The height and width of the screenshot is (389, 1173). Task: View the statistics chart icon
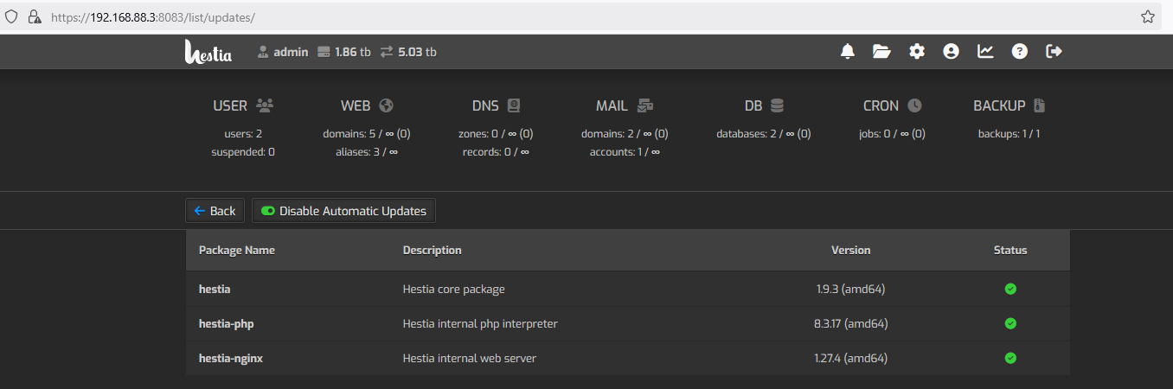click(985, 52)
